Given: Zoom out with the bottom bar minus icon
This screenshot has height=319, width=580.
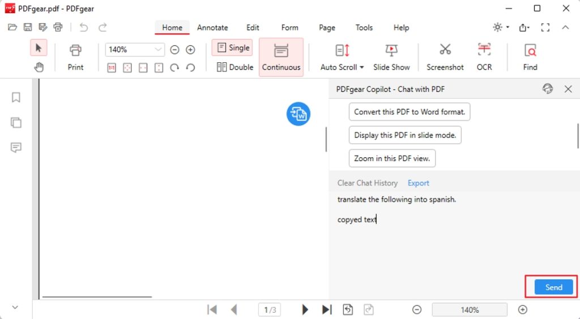Looking at the screenshot, I should click(417, 309).
